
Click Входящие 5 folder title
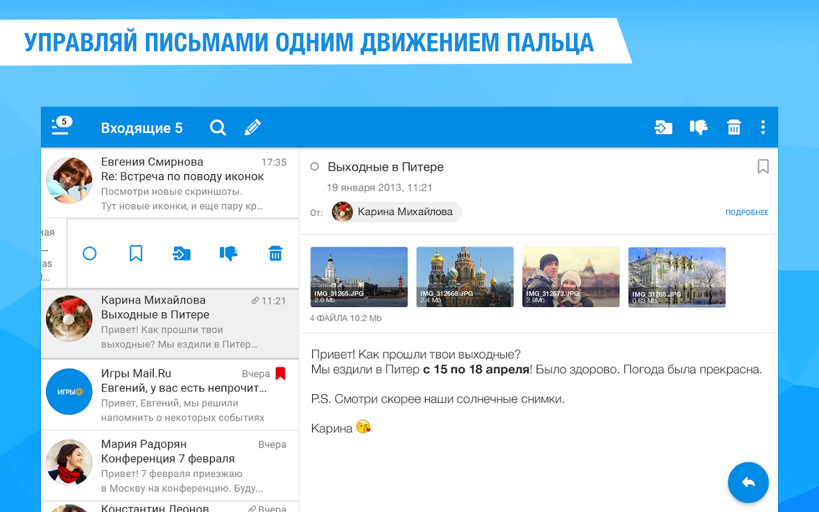[x=142, y=128]
